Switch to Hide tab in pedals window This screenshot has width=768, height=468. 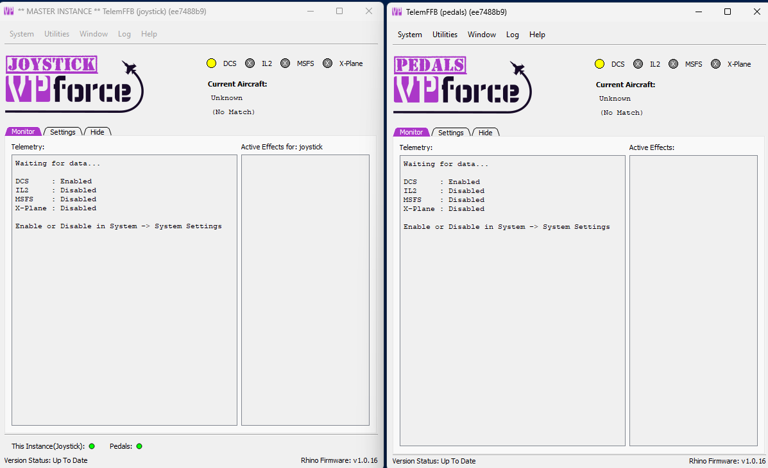coord(486,132)
